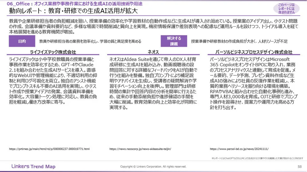Image resolution: width=307 pixels, height=172 pixels.
Task: Select the ライフイズテック株式会社 column heading
Action: click(x=53, y=52)
